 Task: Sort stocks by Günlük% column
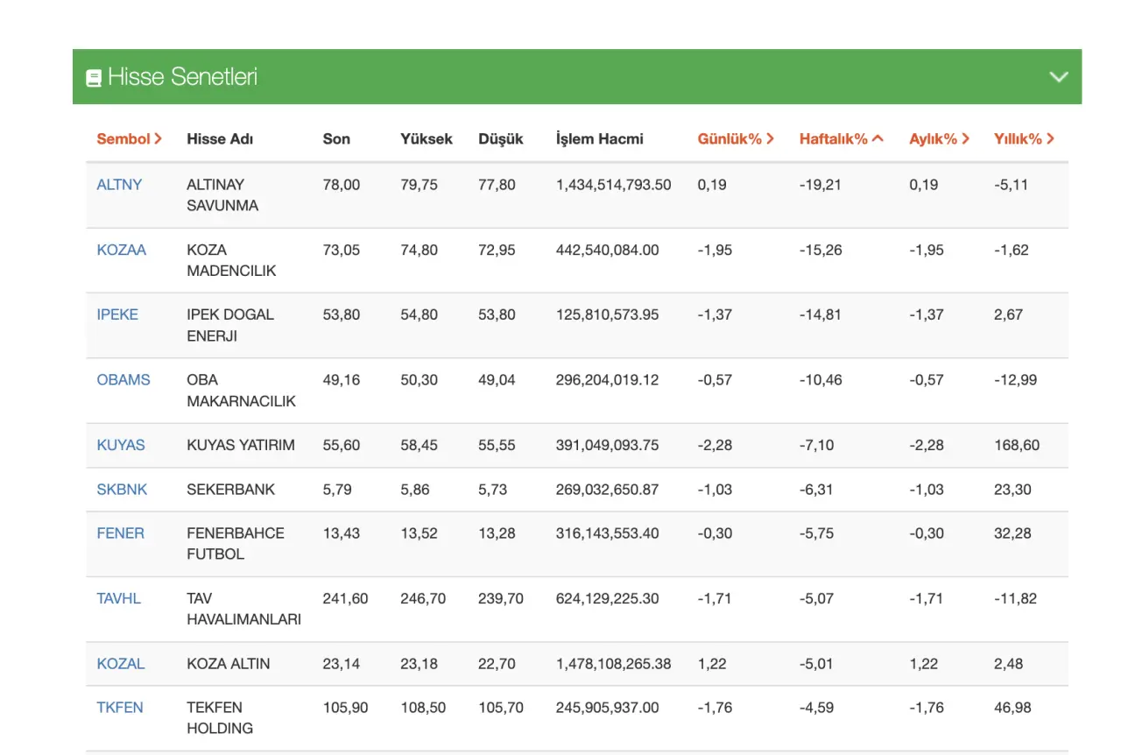coord(735,138)
